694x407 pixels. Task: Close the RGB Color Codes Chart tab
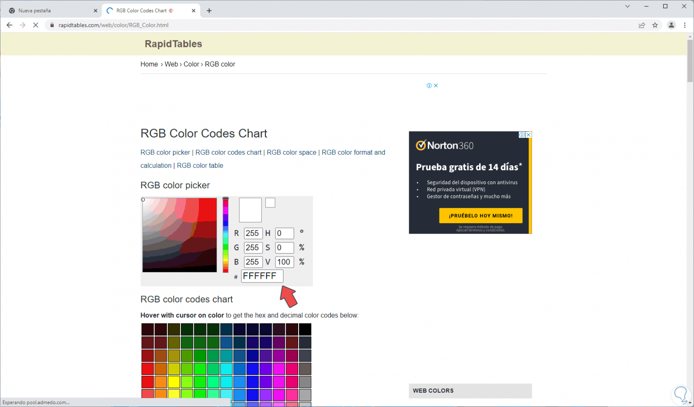(x=193, y=11)
